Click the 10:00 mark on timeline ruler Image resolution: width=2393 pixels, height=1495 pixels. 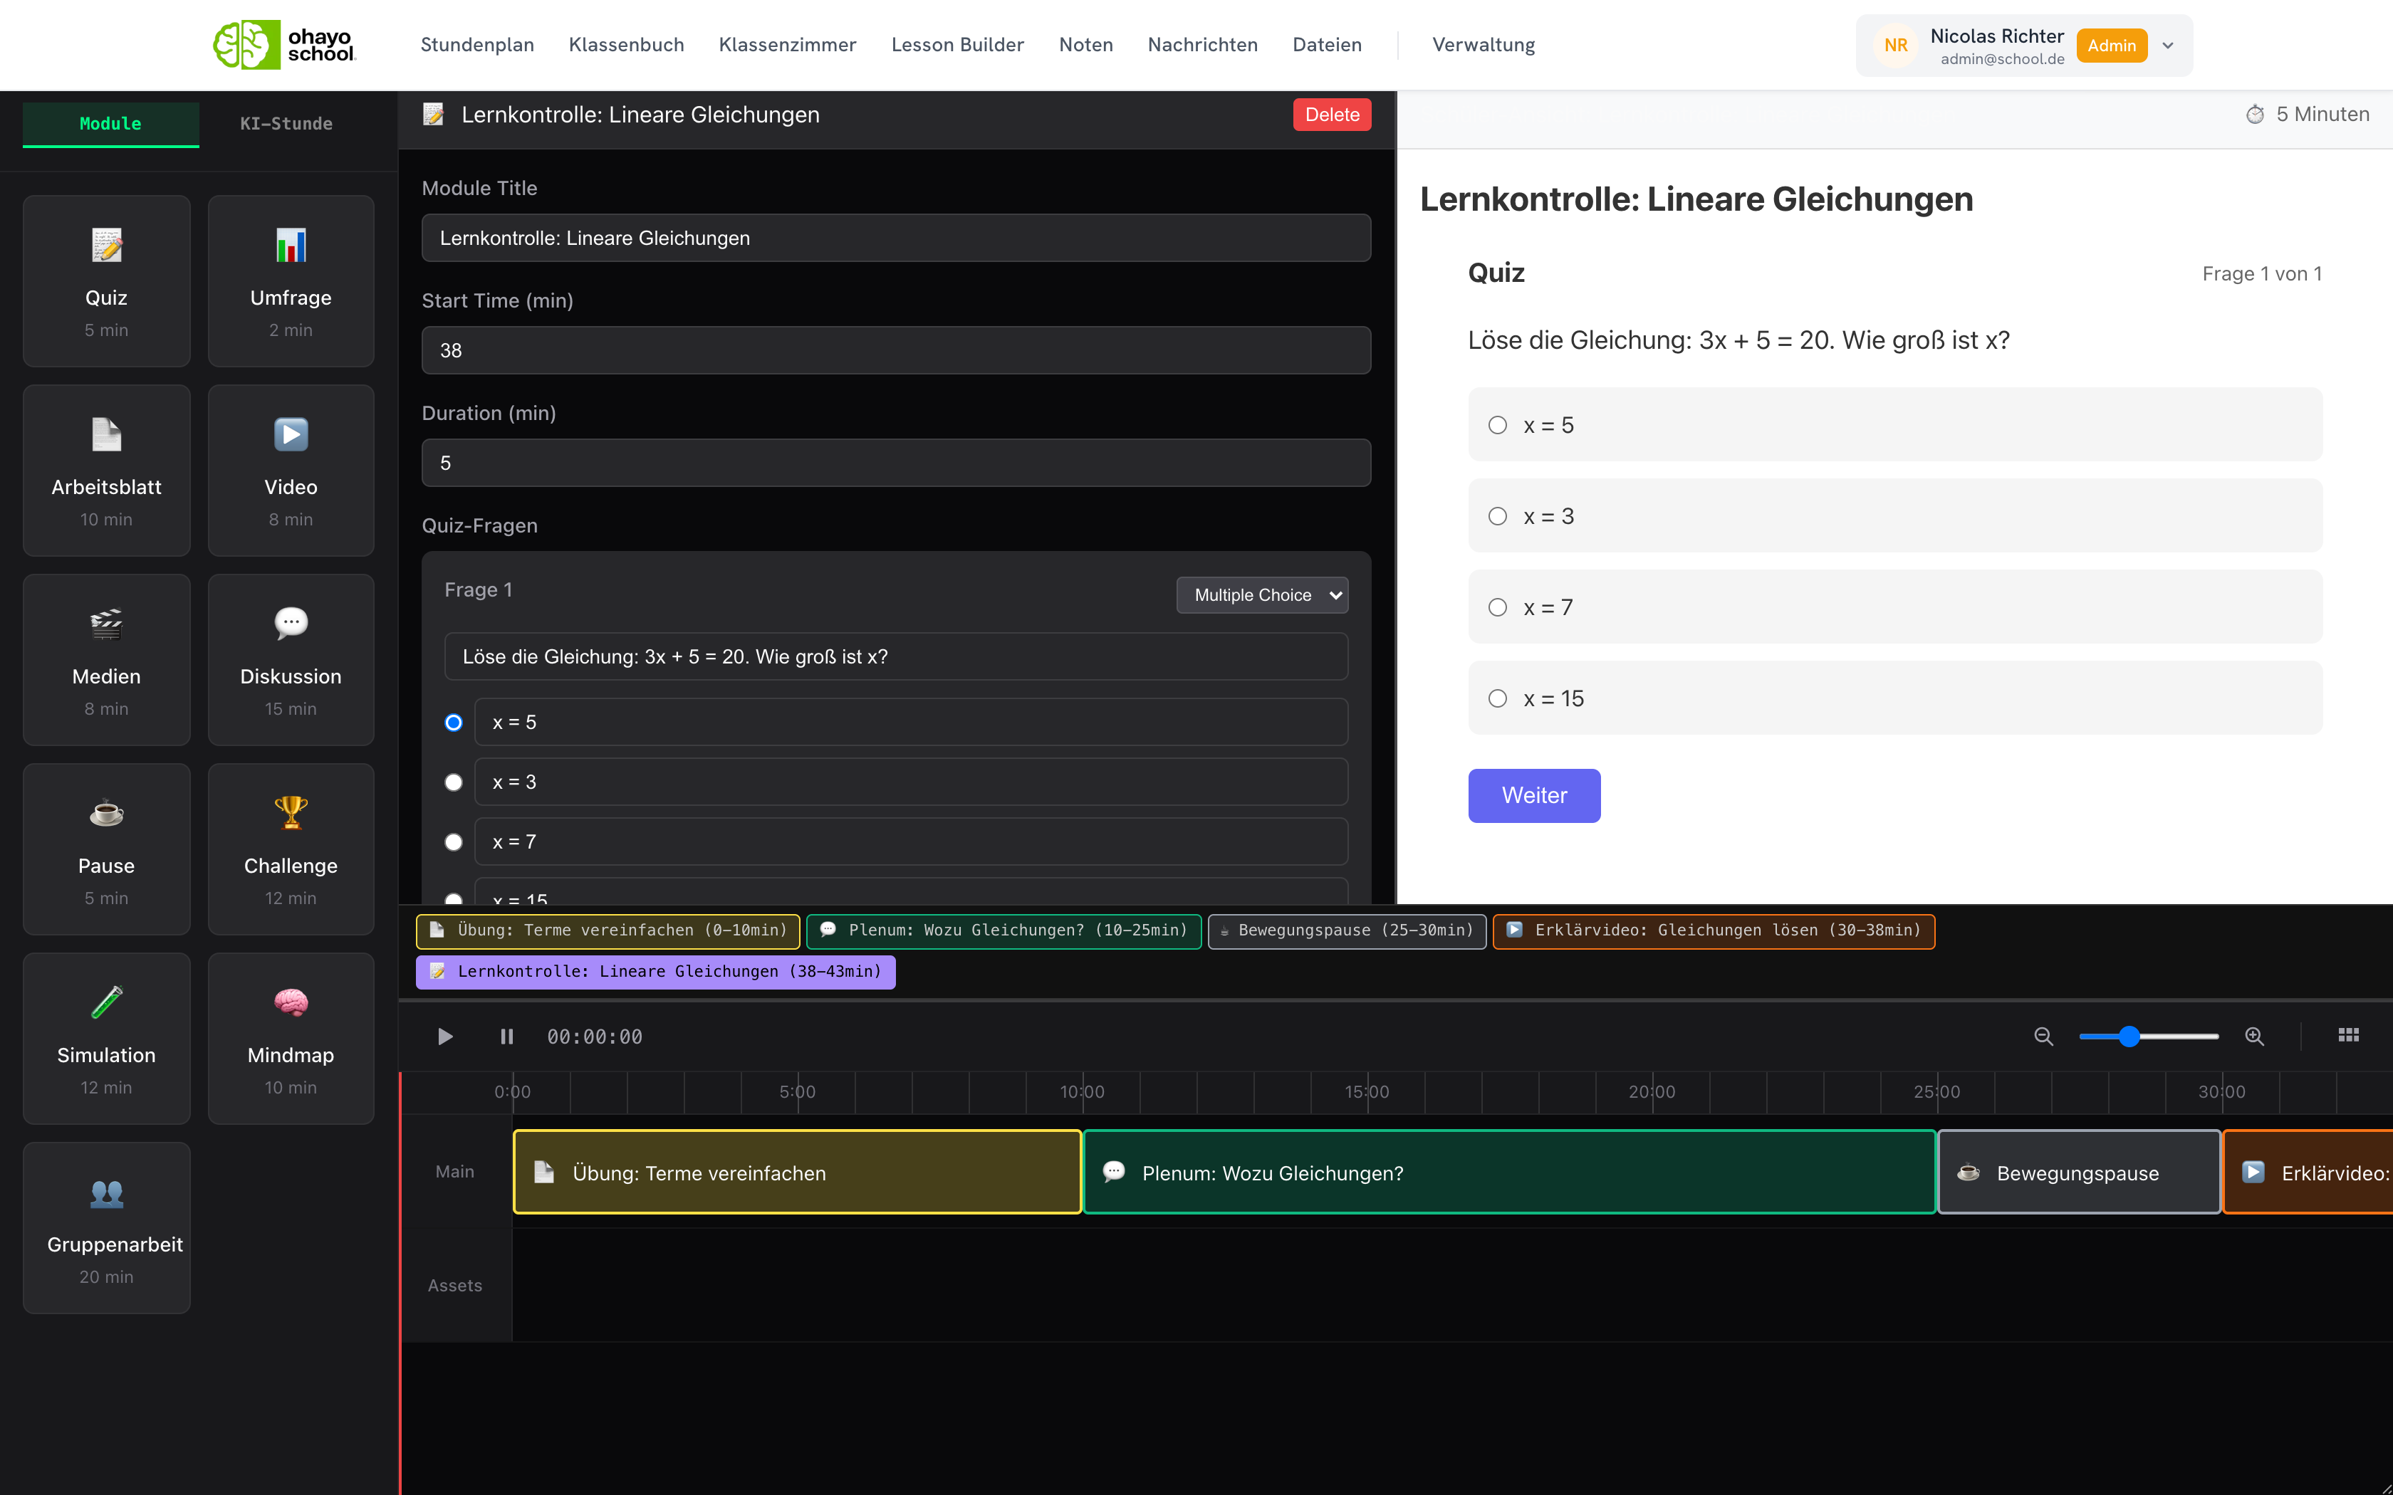coord(1082,1091)
